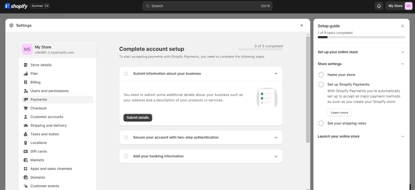Mark Name your store task circle
The height and width of the screenshot is (190, 415).
321,75
